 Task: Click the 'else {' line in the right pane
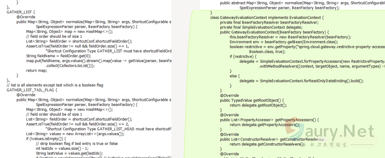[x=235, y=76]
